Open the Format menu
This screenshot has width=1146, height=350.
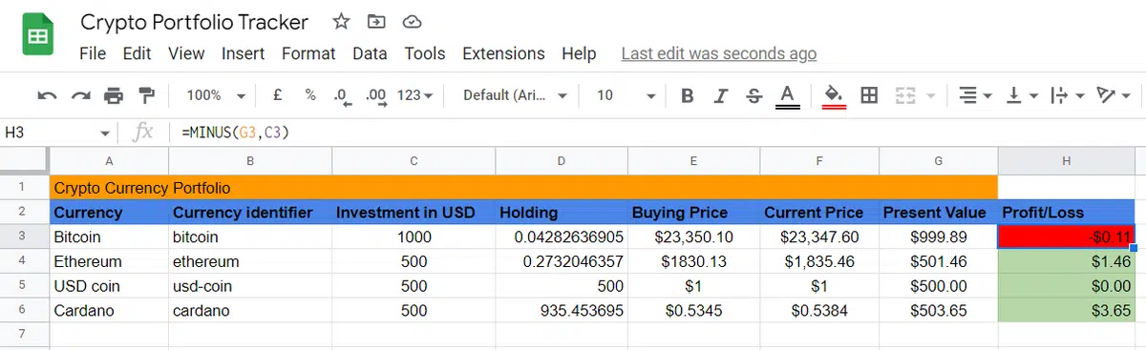click(308, 53)
